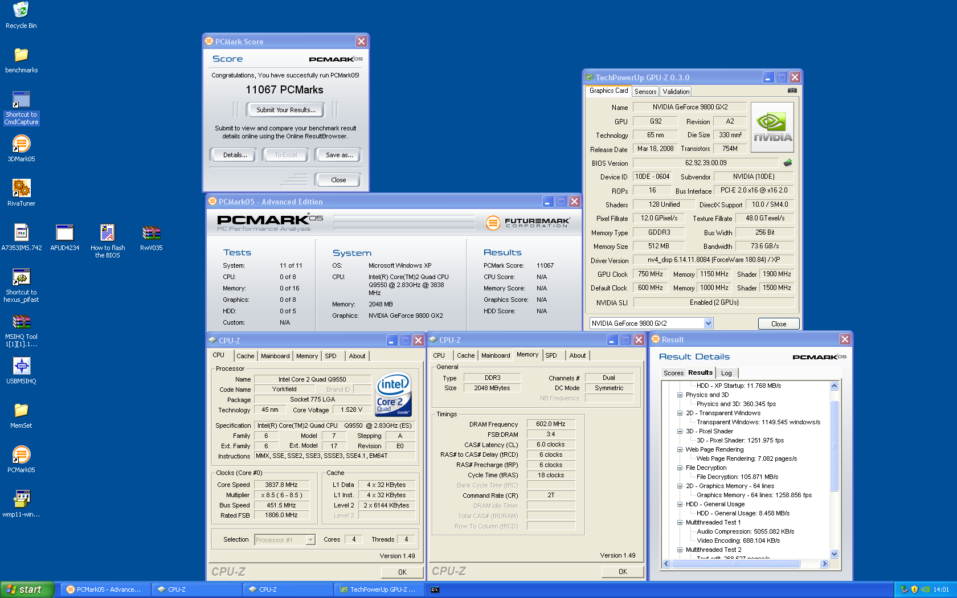957x598 pixels.
Task: Click the Futuremark Corporation logo
Action: (527, 222)
